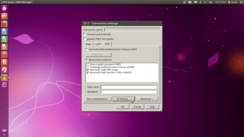Launch Firefox from the launcher
This screenshot has width=244, height=137.
[x=4, y=24]
